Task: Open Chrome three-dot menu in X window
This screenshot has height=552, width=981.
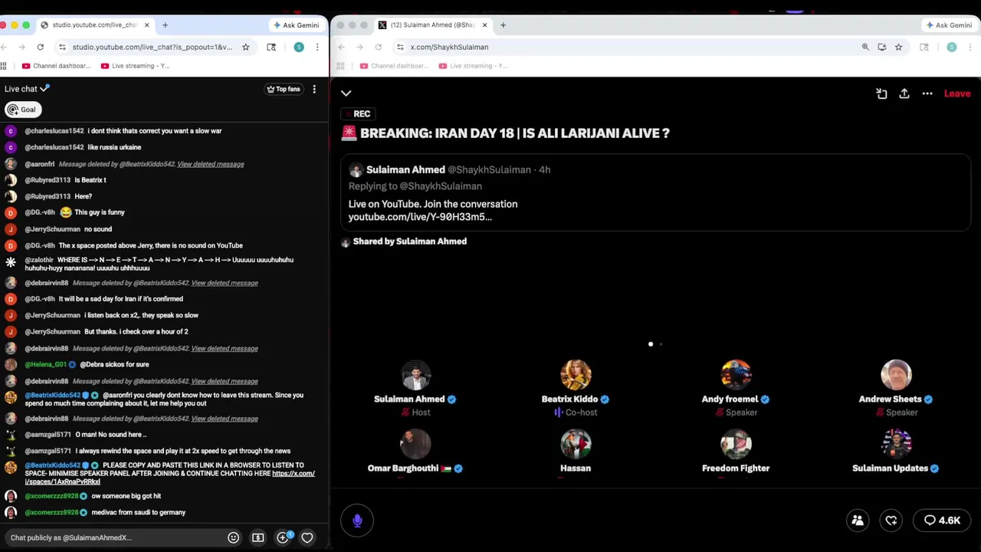Action: pyautogui.click(x=971, y=47)
